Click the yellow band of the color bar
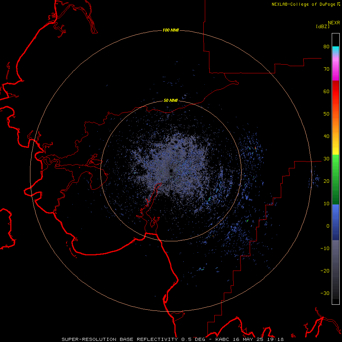Screen dimensions: 342x342 coord(336,150)
